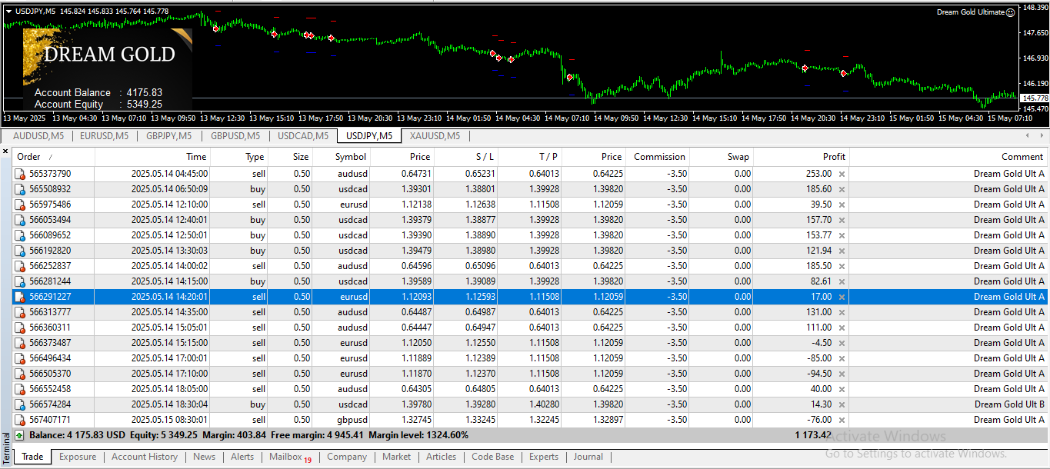The width and height of the screenshot is (1050, 469).
Task: Switch to the Account History tab
Action: click(x=145, y=457)
